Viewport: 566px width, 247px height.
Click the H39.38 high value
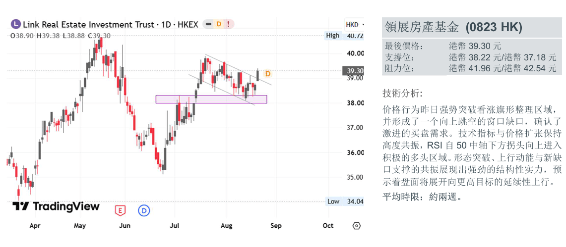(x=49, y=36)
